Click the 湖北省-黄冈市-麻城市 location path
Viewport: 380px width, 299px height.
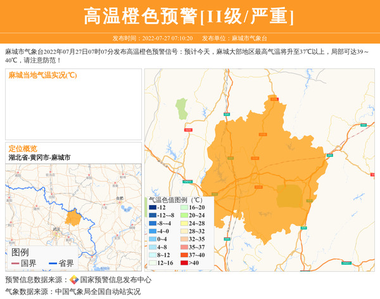(x=39, y=157)
